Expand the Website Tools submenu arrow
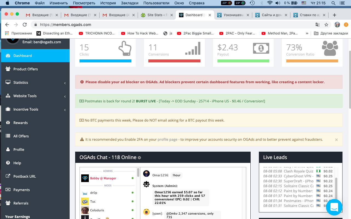The width and height of the screenshot is (351, 219). click(x=65, y=96)
